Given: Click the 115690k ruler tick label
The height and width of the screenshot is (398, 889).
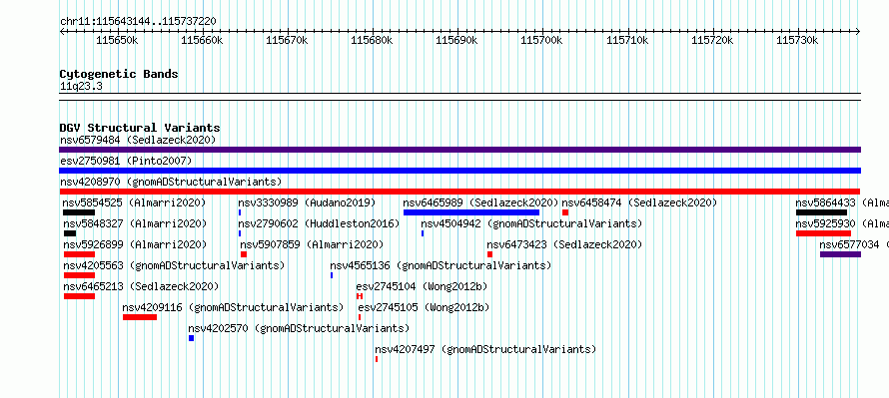Looking at the screenshot, I should point(457,40).
